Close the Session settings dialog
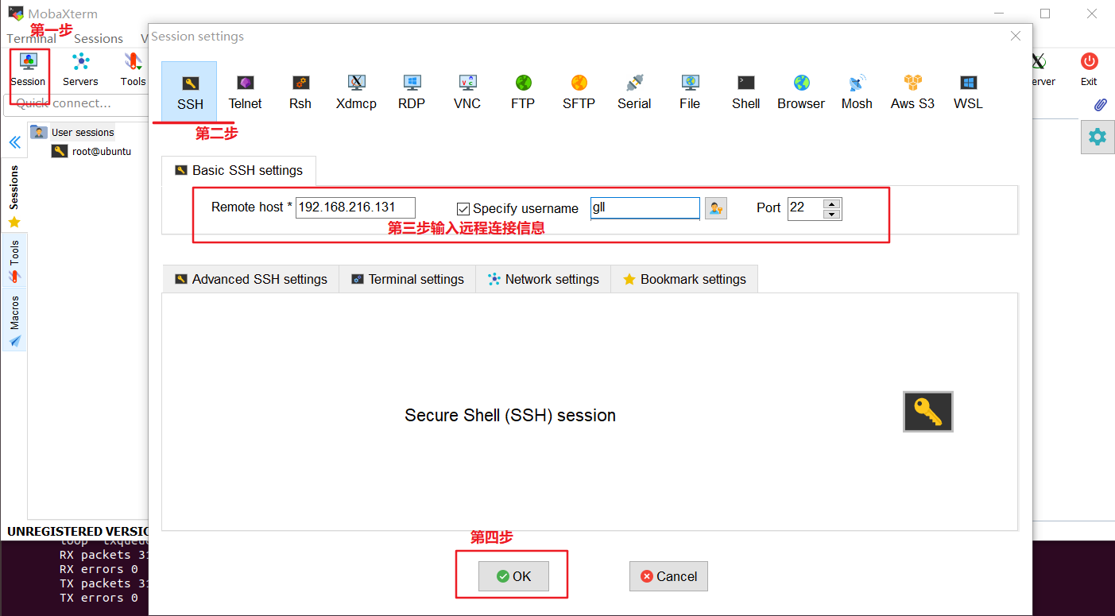The image size is (1115, 616). (1015, 36)
